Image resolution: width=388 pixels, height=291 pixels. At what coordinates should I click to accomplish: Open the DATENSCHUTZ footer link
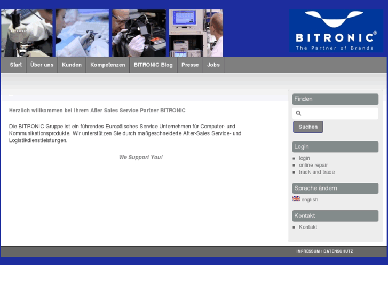click(x=338, y=251)
